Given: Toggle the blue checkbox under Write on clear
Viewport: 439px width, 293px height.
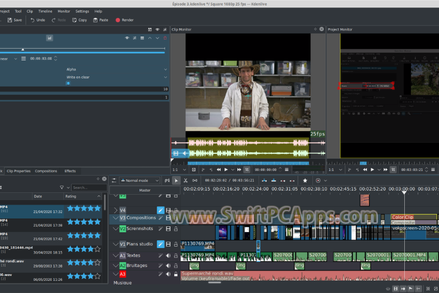Looking at the screenshot, I should pos(68,83).
